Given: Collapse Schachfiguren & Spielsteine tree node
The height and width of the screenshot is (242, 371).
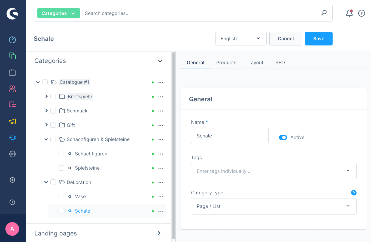Looking at the screenshot, I should 46,139.
